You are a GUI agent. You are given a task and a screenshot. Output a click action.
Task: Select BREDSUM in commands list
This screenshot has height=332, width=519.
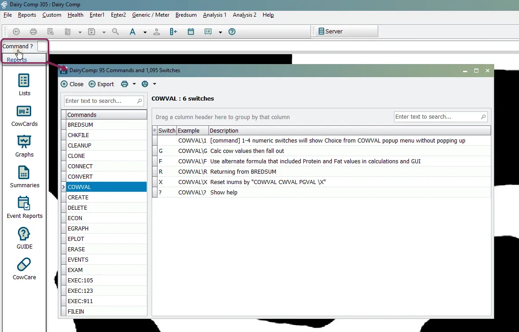pyautogui.click(x=106, y=125)
